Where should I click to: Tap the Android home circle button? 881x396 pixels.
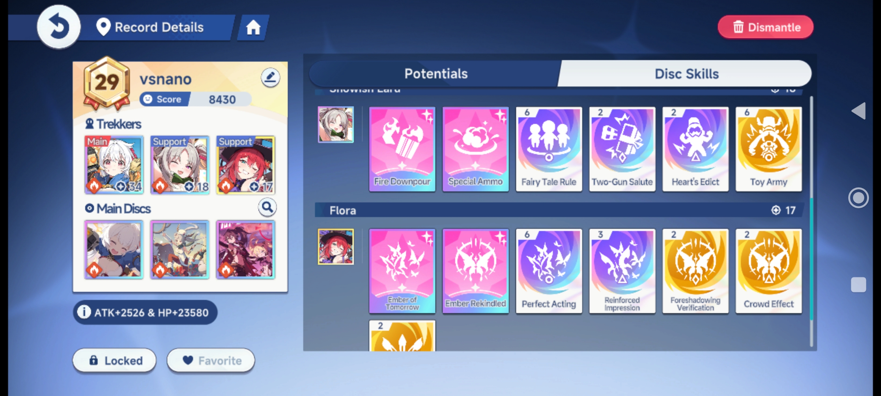pyautogui.click(x=858, y=198)
